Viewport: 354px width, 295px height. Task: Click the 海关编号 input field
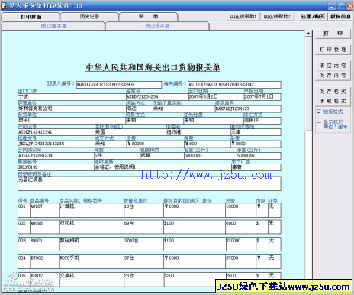[234, 85]
